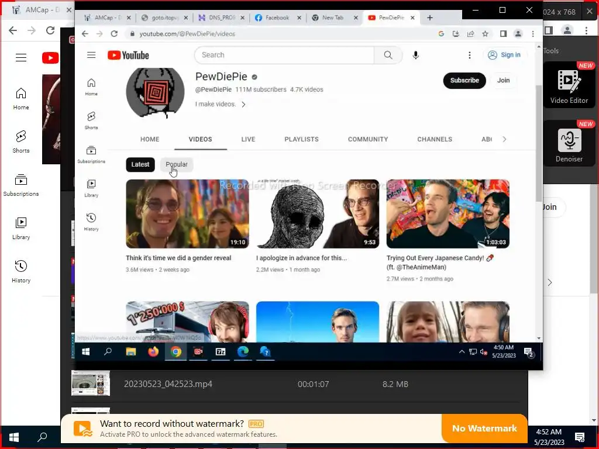The image size is (599, 449).
Task: Switch to VIDEOS channel tab
Action: pos(200,139)
